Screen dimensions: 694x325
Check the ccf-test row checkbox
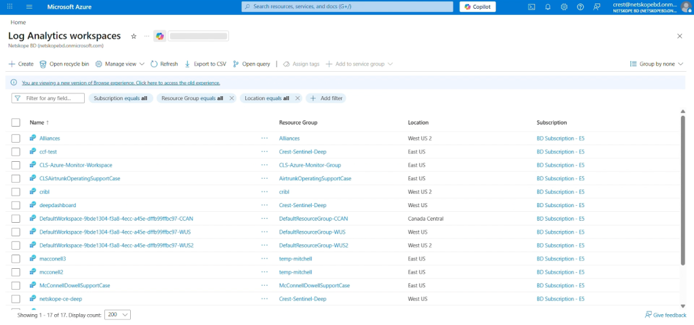tap(16, 152)
